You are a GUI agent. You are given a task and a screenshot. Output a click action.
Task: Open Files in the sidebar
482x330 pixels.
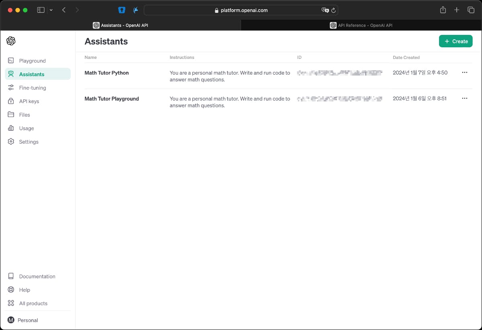(x=38, y=115)
